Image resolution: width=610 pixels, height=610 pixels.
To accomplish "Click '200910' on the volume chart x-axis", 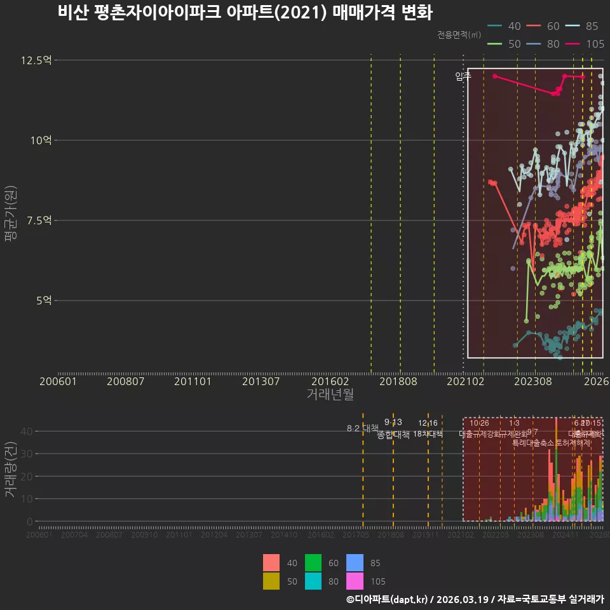I will point(144,535).
